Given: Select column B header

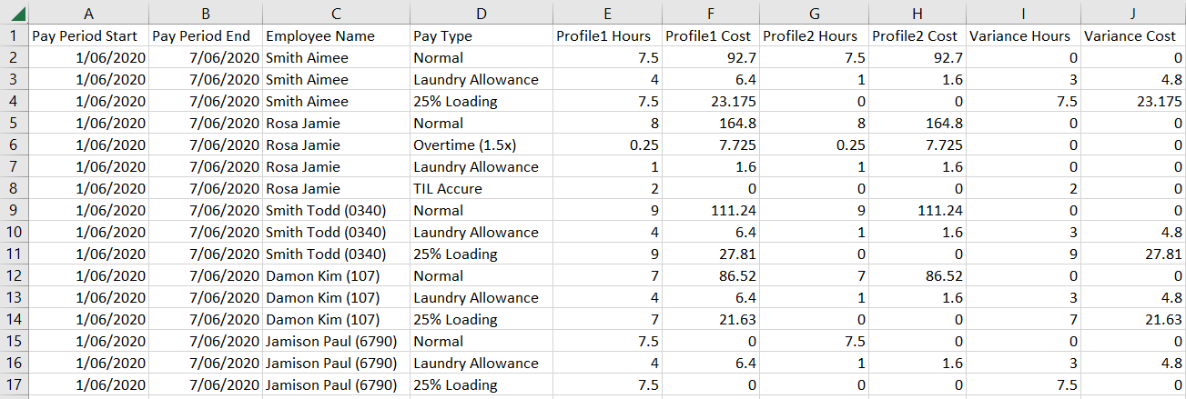Looking at the screenshot, I should (206, 14).
